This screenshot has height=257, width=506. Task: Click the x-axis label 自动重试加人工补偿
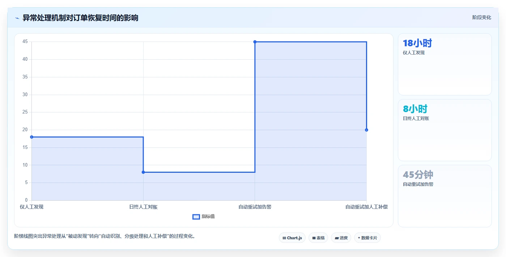tap(366, 207)
